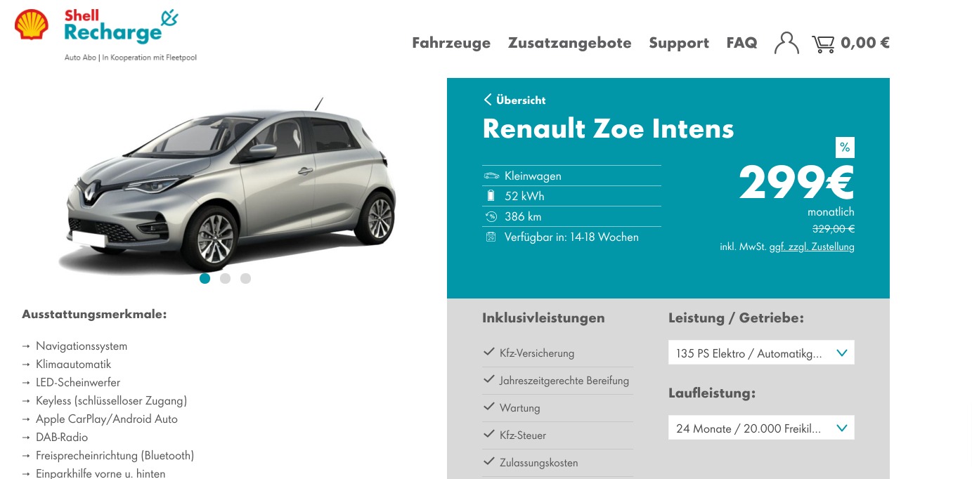Viewport: 972px width, 479px height.
Task: Click the ggf. zzgl. Zustellung link
Action: click(x=812, y=247)
